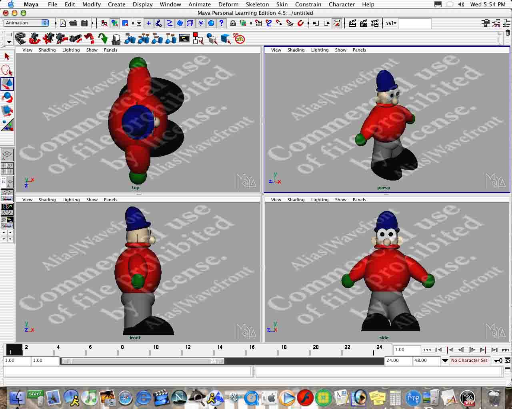Click the save scene floppy icon
The image size is (512, 409).
pyautogui.click(x=84, y=23)
